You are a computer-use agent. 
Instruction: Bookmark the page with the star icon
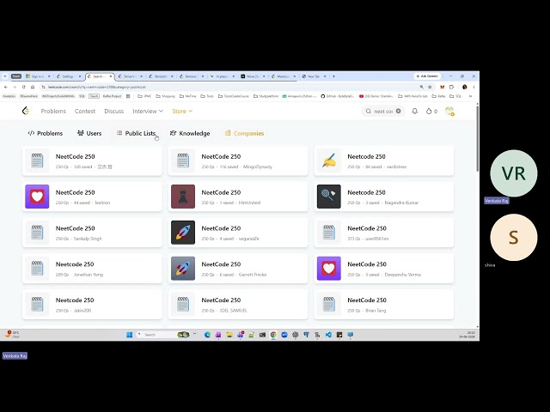coord(430,87)
